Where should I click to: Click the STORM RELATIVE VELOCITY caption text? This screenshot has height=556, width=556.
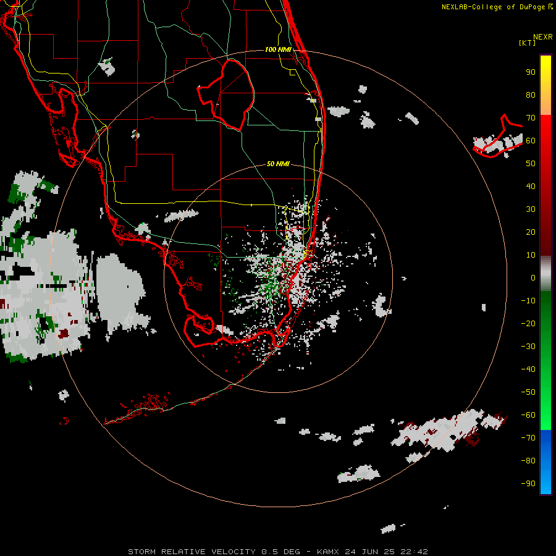pyautogui.click(x=192, y=552)
